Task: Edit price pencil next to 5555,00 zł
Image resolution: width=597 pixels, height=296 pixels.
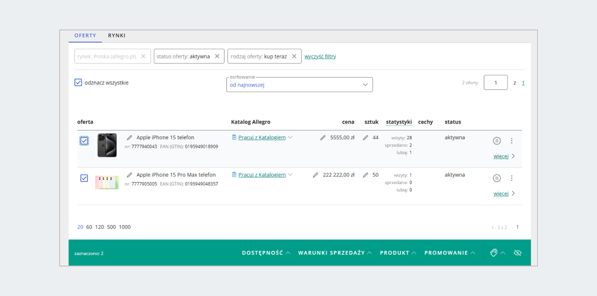Action: pyautogui.click(x=323, y=138)
